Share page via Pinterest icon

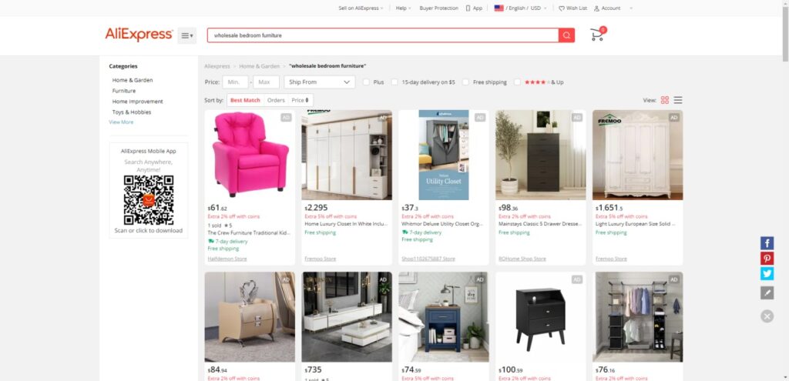click(x=767, y=259)
